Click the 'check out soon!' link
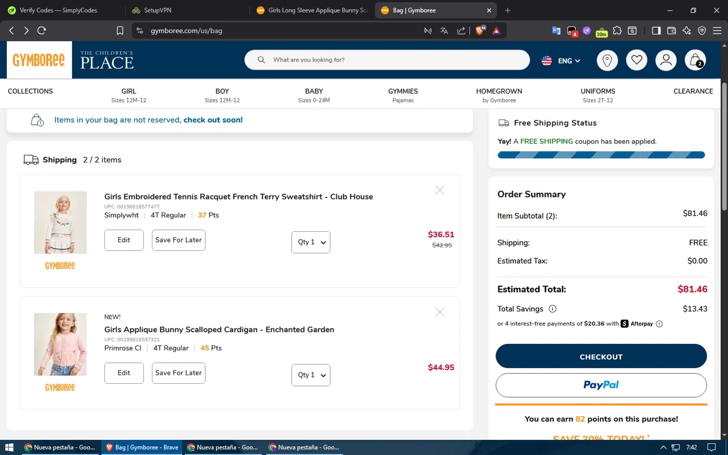Viewport: 728px width, 455px height. (x=213, y=120)
